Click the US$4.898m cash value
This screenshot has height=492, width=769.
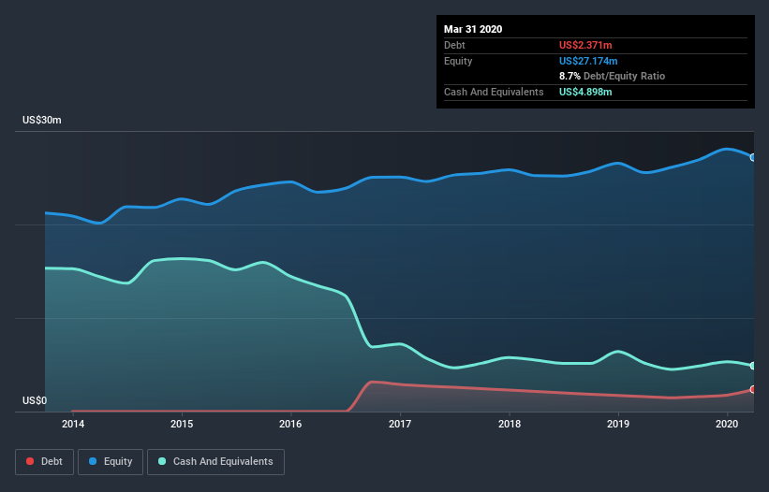[x=585, y=92]
